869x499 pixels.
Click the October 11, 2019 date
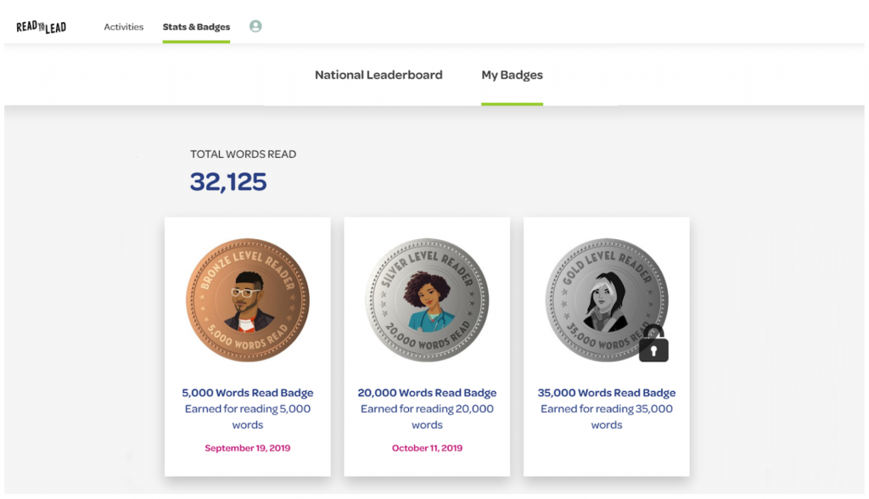427,448
